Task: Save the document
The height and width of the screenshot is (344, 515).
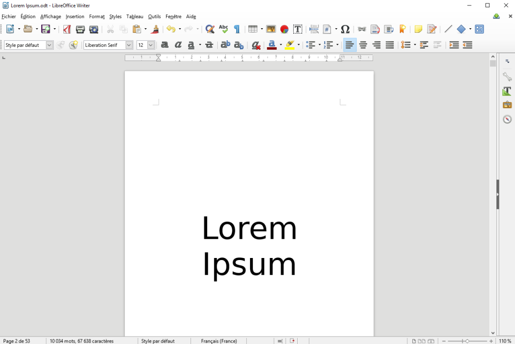Action: click(46, 29)
